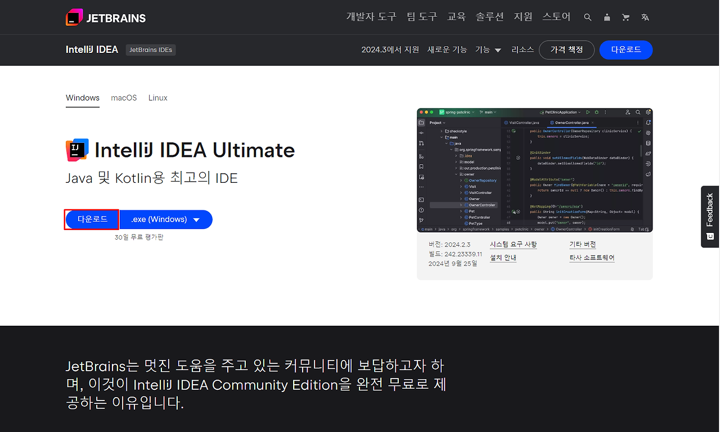Click the Community Edition paragraph text
Image resolution: width=720 pixels, height=432 pixels.
click(x=256, y=385)
